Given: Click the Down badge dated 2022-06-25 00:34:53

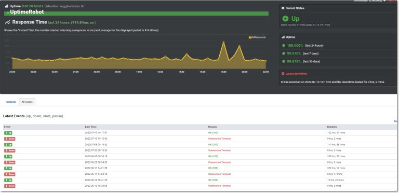Looking at the screenshot, I should pyautogui.click(x=10, y=162).
